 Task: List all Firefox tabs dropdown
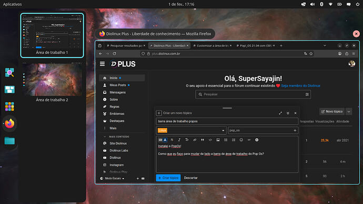point(325,46)
